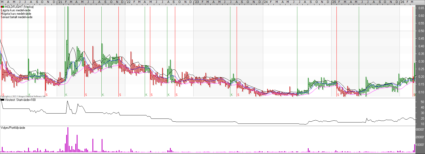Screen dimensions: 425x154
Task: Click the 'Volym/Portföljvärde' panel label
Action: 13,128
